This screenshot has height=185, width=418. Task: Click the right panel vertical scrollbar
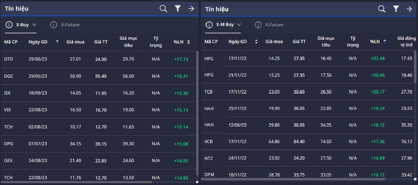tap(415, 64)
